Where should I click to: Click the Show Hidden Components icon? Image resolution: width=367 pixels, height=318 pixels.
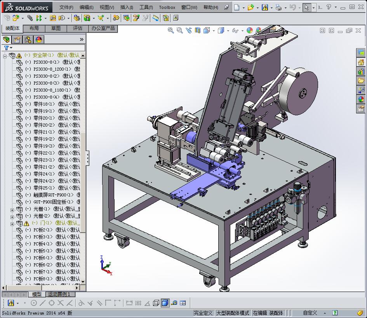[x=77, y=18]
